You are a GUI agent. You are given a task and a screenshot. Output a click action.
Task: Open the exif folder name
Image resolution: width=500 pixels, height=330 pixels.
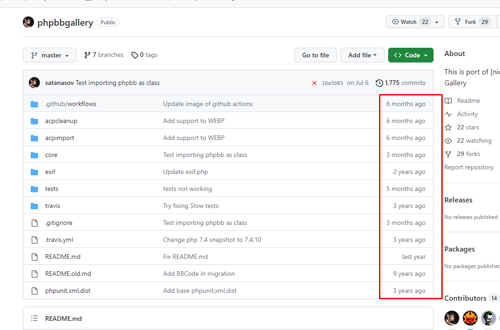coord(50,172)
